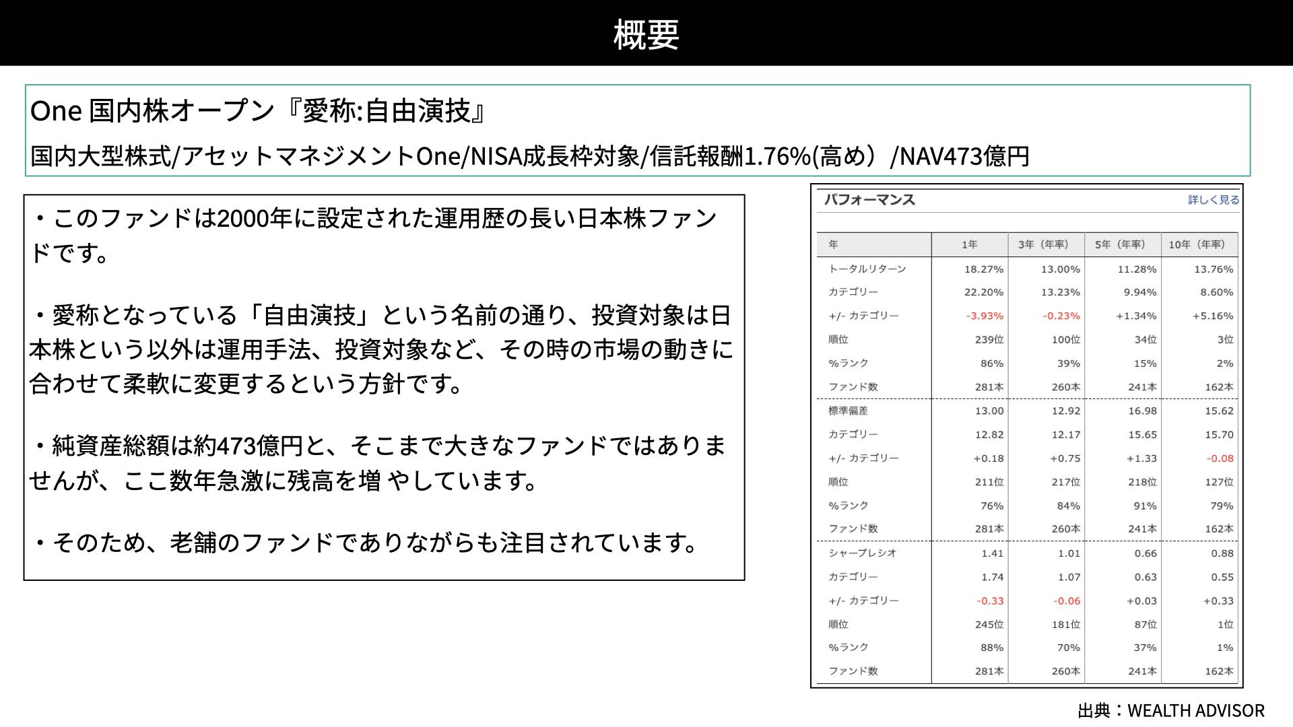Select the 18.27% total return value
The height and width of the screenshot is (727, 1293).
tap(984, 269)
